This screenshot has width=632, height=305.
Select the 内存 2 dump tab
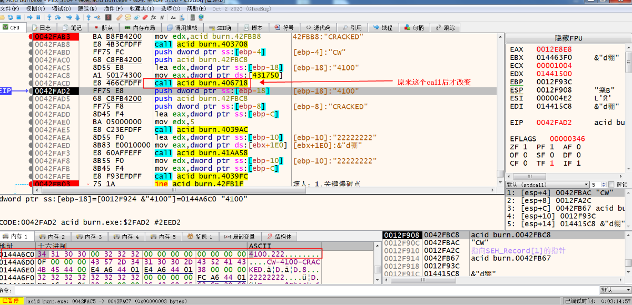point(53,237)
